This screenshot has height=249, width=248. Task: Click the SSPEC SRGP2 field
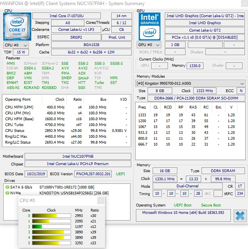[76, 37]
